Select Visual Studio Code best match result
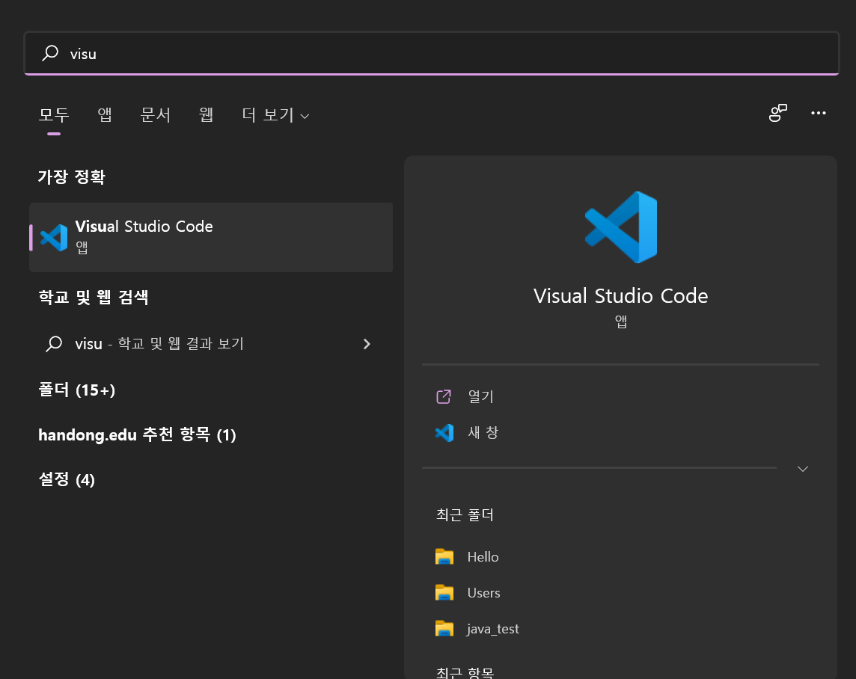Viewport: 856px width, 679px height. pyautogui.click(x=211, y=237)
